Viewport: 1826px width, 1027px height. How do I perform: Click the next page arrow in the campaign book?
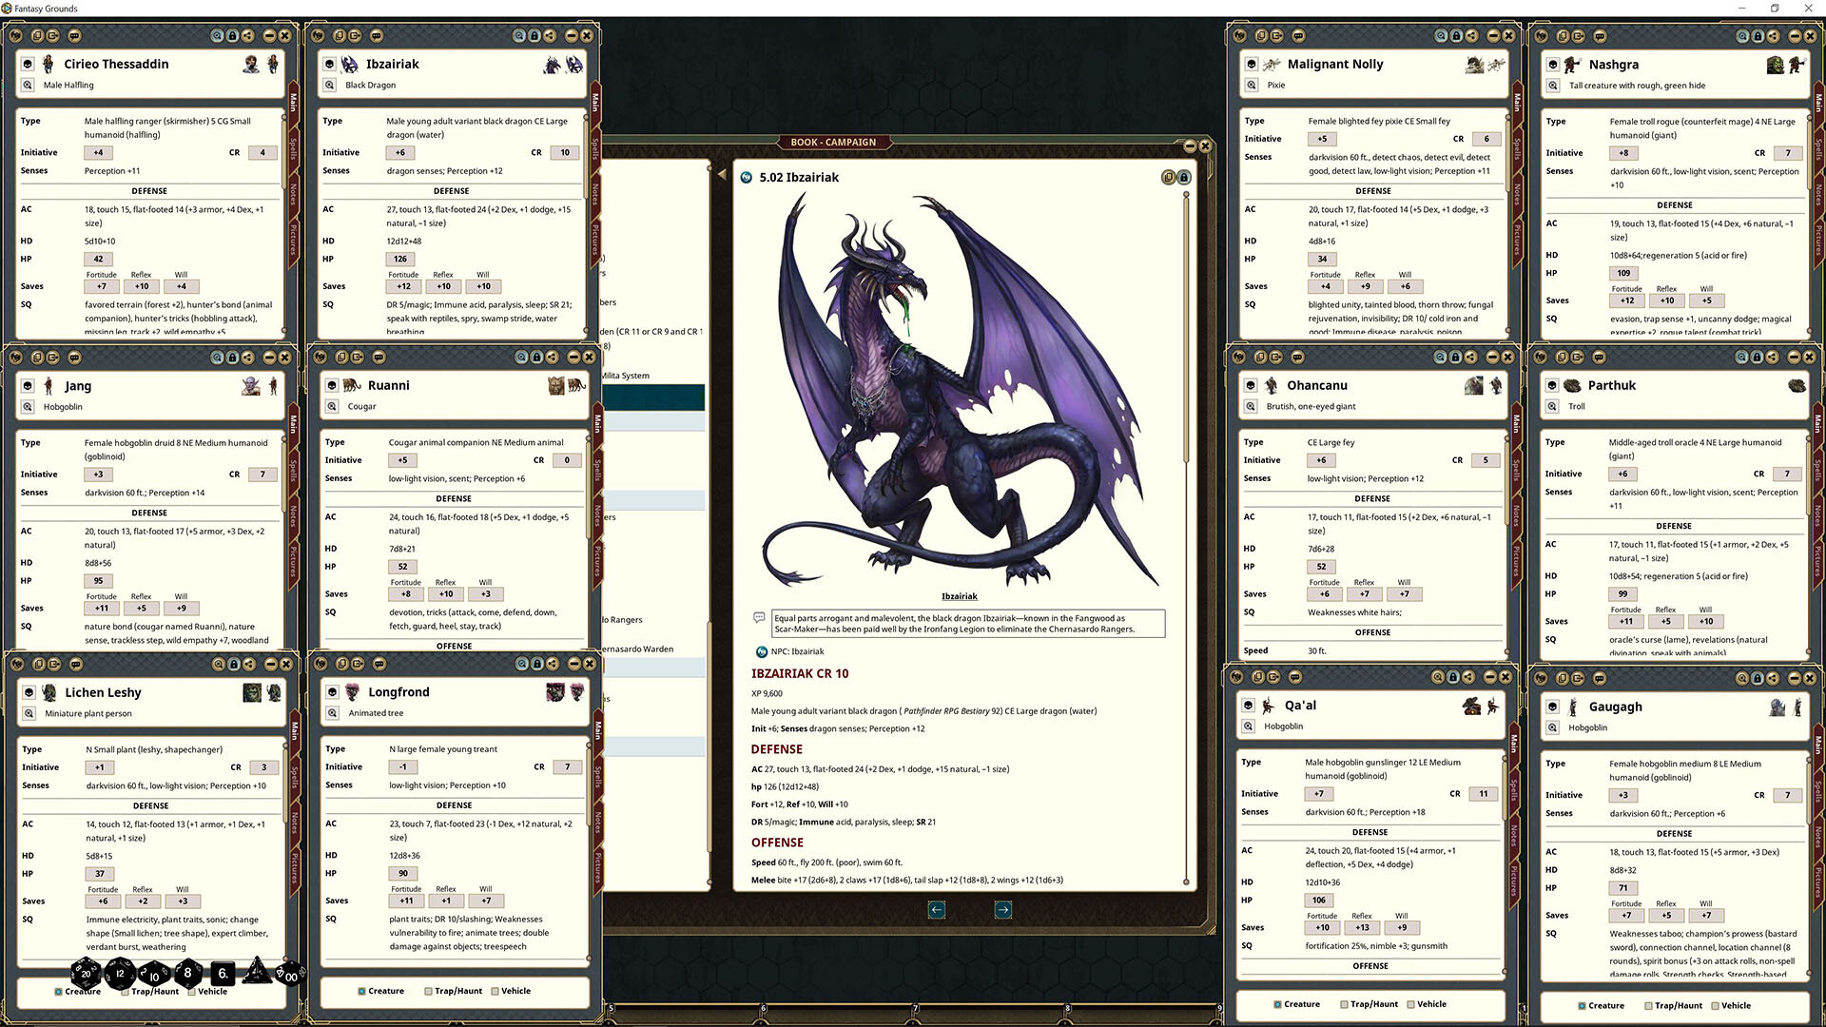(1002, 910)
